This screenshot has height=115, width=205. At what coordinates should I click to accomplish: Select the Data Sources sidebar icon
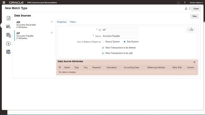[8, 27]
